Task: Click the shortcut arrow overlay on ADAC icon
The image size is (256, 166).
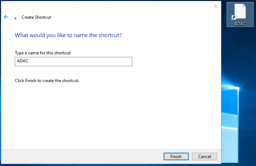Action: [234, 17]
